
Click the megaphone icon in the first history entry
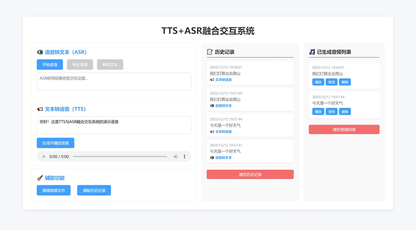click(212, 80)
